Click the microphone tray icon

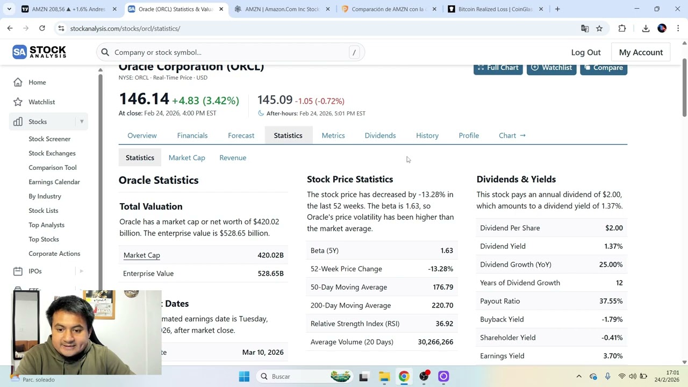(x=607, y=376)
